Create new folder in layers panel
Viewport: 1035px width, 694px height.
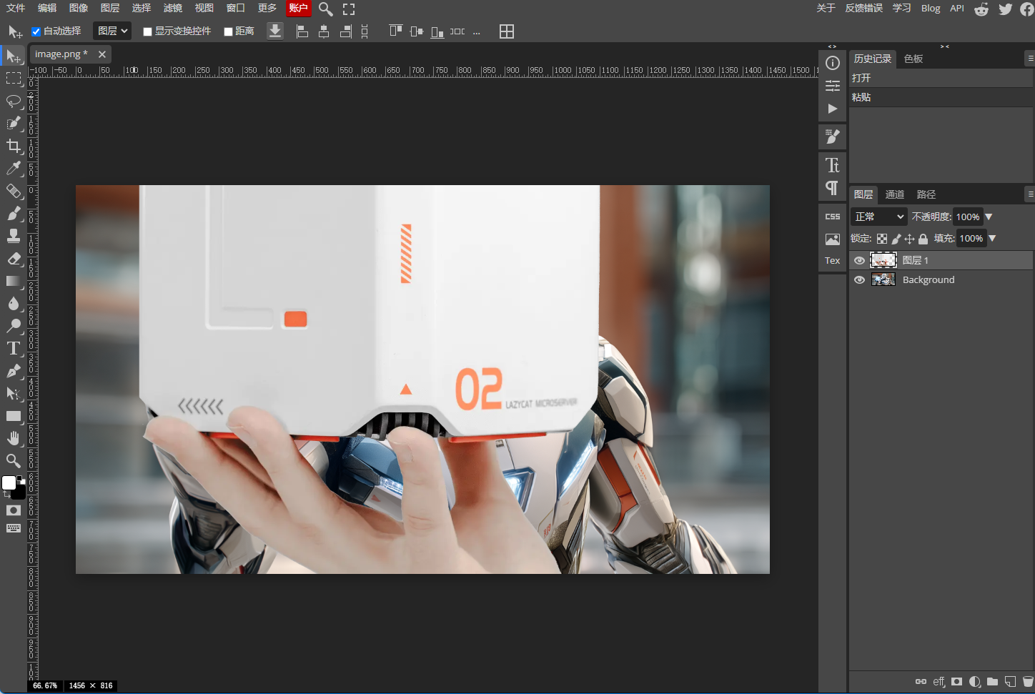992,682
